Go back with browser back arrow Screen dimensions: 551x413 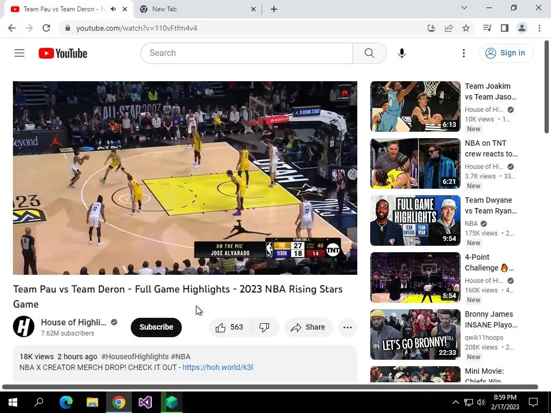(12, 28)
